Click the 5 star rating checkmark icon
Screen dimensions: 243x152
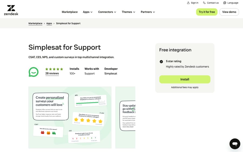[161, 62]
